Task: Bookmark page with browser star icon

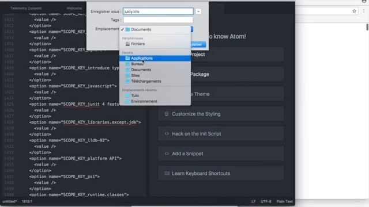Action: [x=354, y=11]
